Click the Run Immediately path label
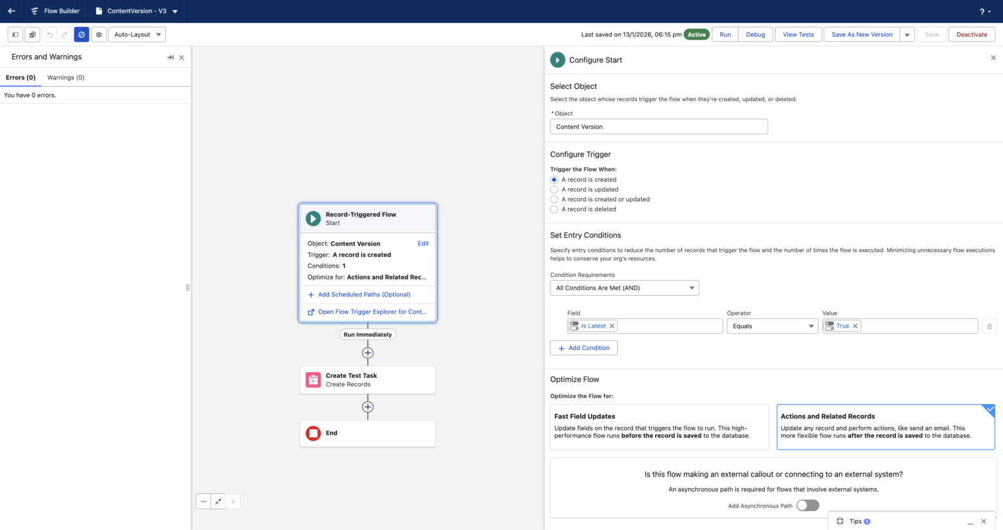The width and height of the screenshot is (1003, 530). point(368,334)
